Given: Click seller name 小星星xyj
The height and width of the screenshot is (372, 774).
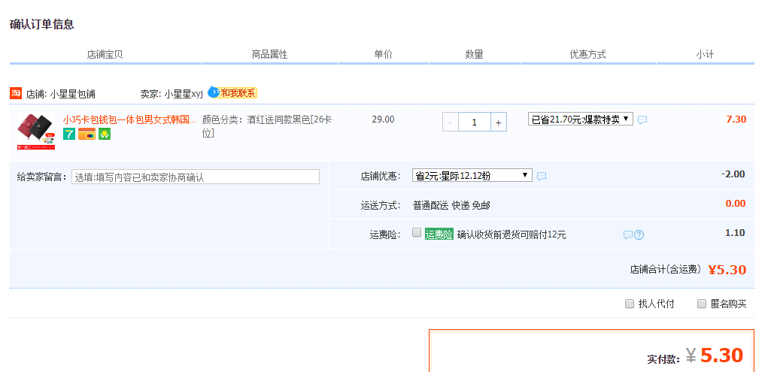Looking at the screenshot, I should (184, 94).
